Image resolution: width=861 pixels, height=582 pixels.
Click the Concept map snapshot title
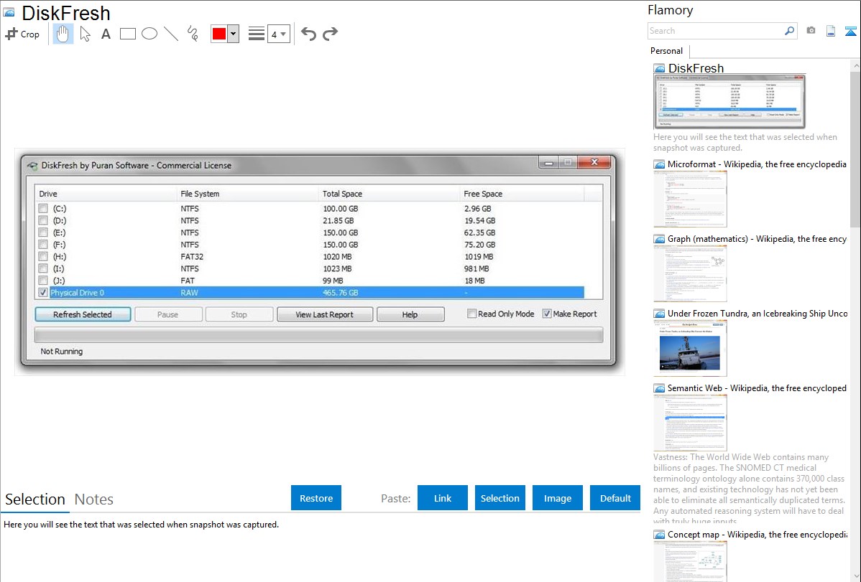click(x=757, y=534)
